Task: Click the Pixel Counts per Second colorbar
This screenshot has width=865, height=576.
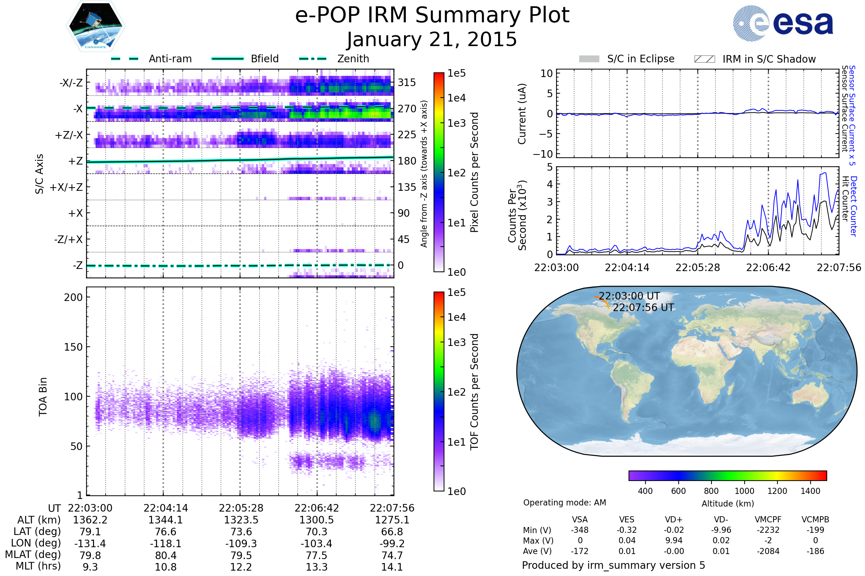Action: 439,172
